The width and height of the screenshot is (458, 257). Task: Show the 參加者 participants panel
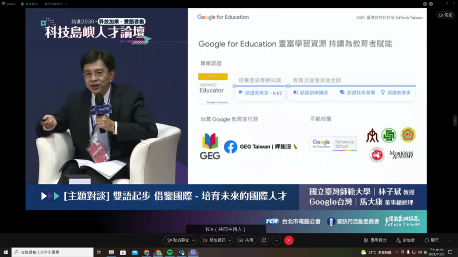tap(405, 240)
